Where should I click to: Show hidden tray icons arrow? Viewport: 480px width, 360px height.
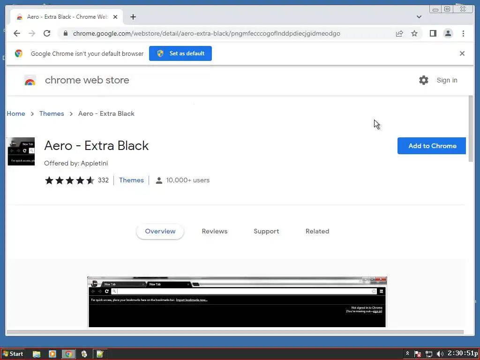click(x=407, y=353)
